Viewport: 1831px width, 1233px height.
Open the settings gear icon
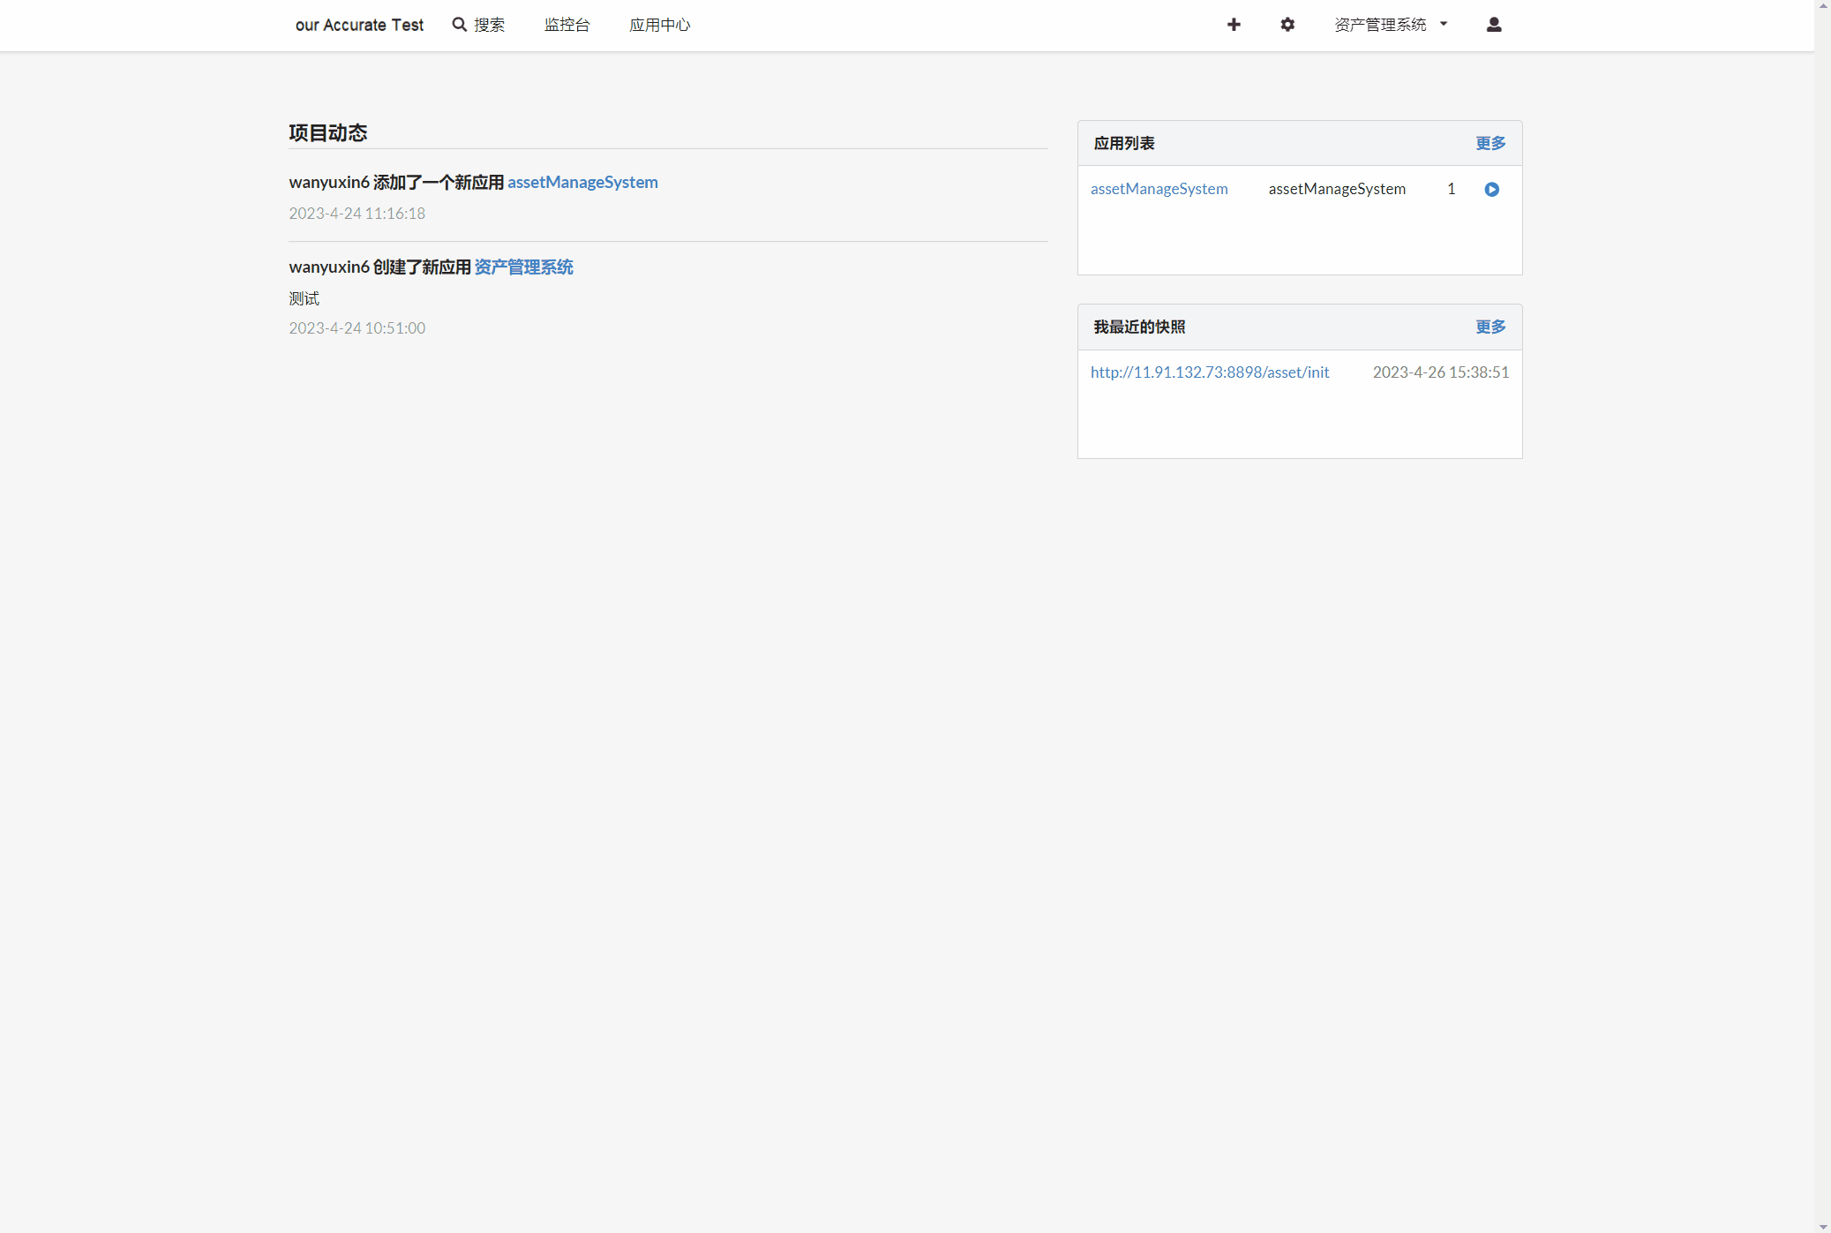(1287, 25)
